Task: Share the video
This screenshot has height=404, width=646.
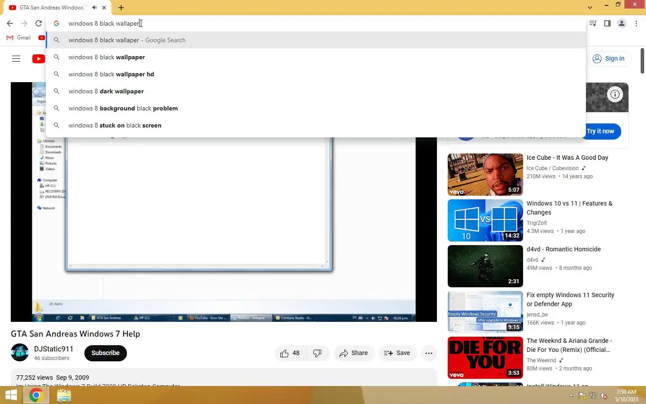Action: pyautogui.click(x=354, y=353)
